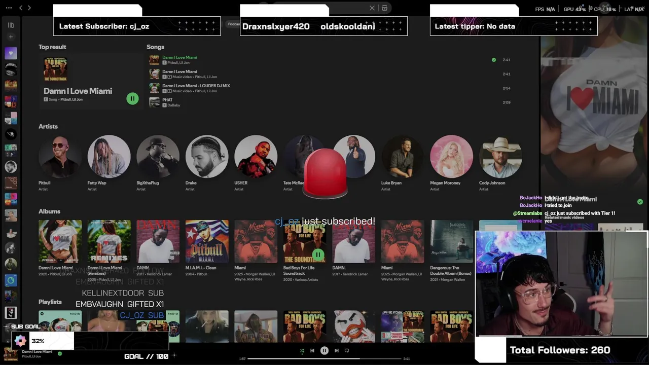Toggle the green checkmark in right panel
The height and width of the screenshot is (365, 649).
tap(640, 202)
